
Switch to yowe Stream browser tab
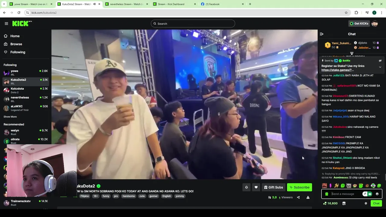(30, 4)
